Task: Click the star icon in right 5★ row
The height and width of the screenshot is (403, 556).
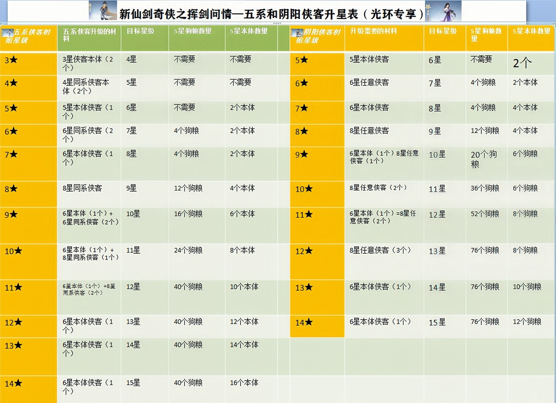Action: tap(304, 60)
